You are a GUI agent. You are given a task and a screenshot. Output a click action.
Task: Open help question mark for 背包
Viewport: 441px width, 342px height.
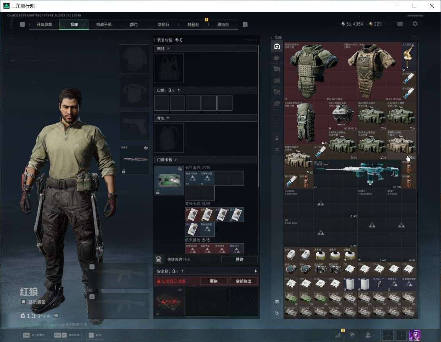click(x=168, y=118)
